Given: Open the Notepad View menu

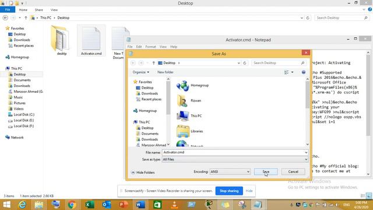Looking at the screenshot, I should click(x=163, y=47).
